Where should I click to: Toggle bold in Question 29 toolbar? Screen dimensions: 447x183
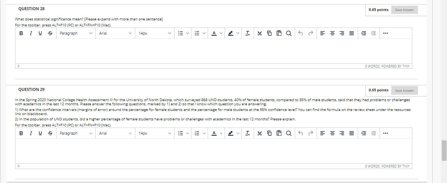(21, 133)
